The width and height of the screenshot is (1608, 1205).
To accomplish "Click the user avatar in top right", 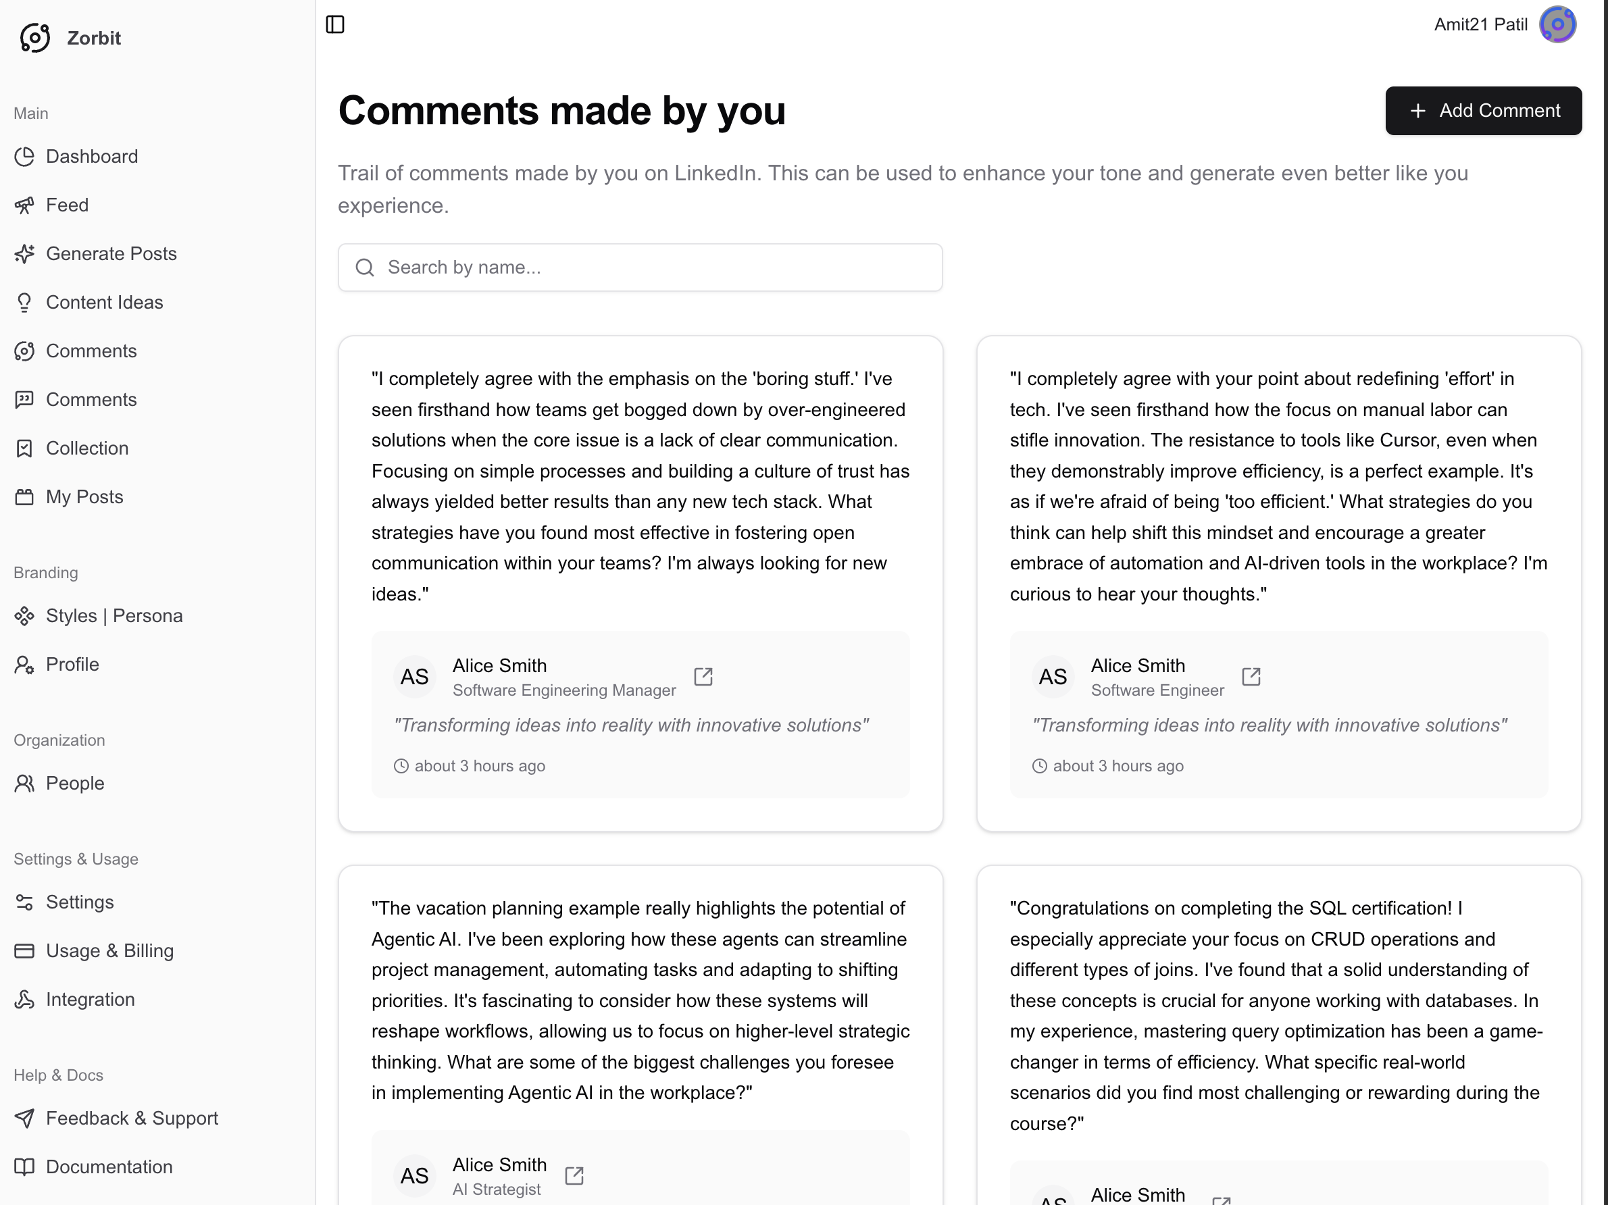I will (1557, 25).
